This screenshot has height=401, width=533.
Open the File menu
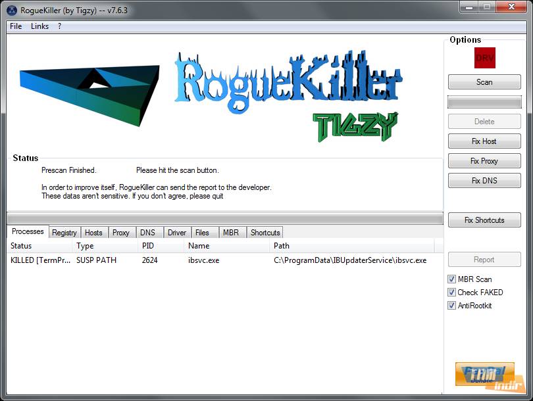pos(16,26)
